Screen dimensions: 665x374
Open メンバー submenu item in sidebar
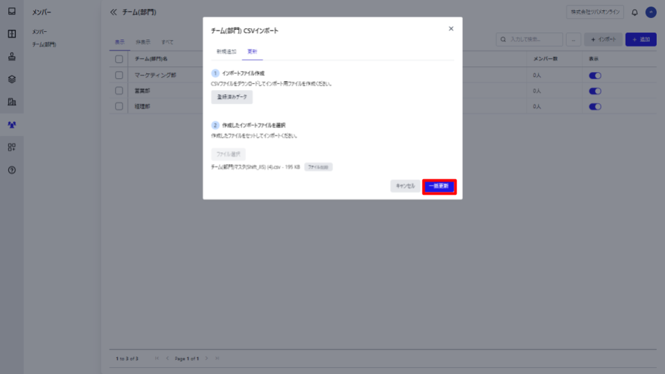[39, 32]
